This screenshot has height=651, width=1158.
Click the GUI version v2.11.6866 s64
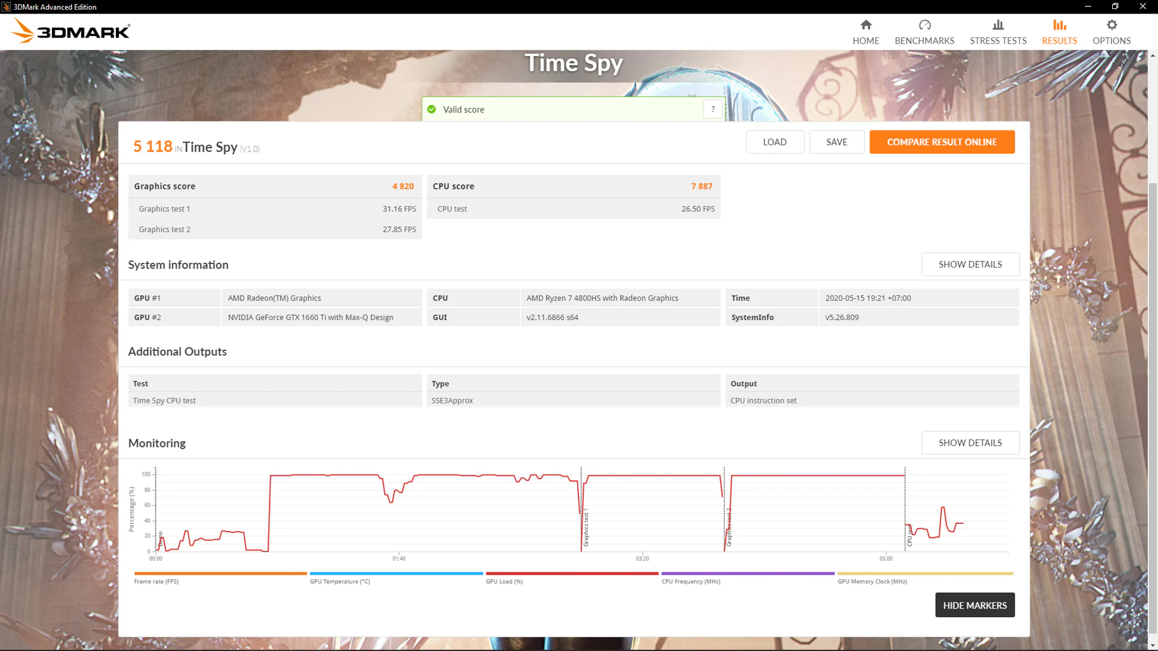pos(552,317)
